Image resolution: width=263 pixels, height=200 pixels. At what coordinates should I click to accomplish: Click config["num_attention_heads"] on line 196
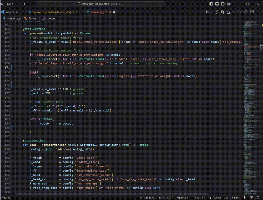[x=88, y=175]
